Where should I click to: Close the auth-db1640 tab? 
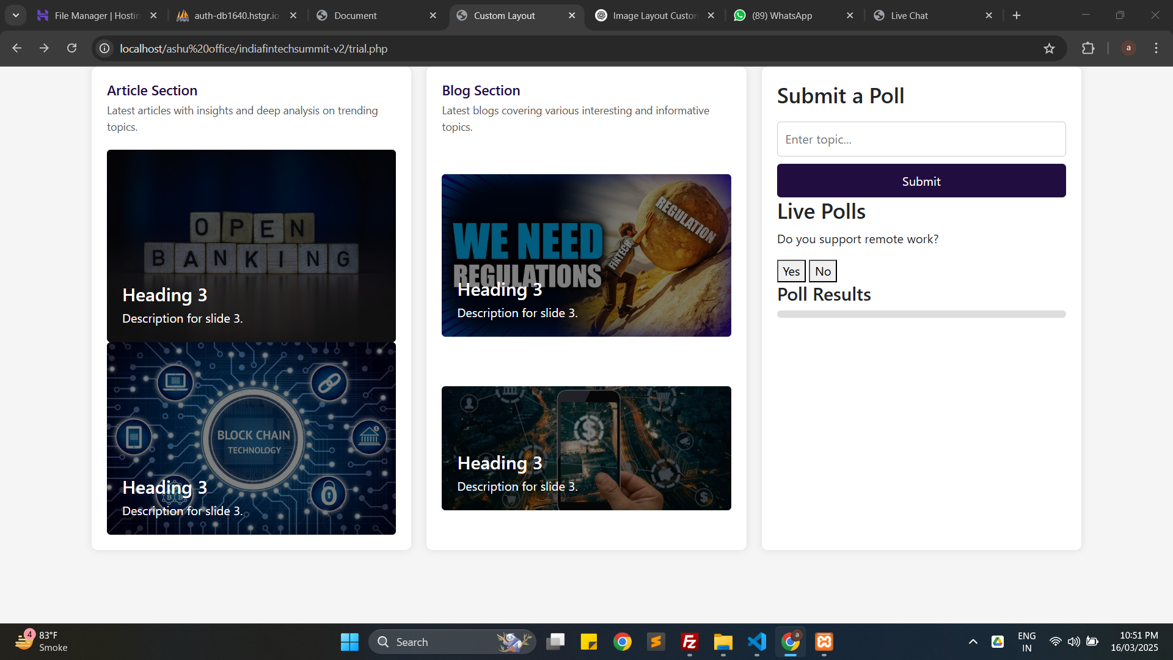click(x=293, y=15)
